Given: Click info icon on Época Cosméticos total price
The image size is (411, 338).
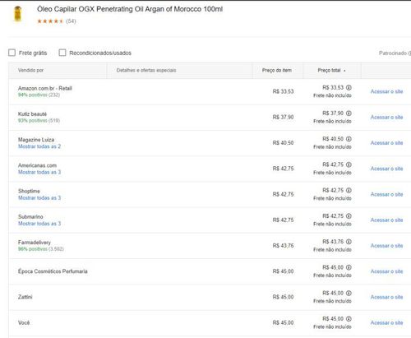Looking at the screenshot, I should click(x=349, y=267).
